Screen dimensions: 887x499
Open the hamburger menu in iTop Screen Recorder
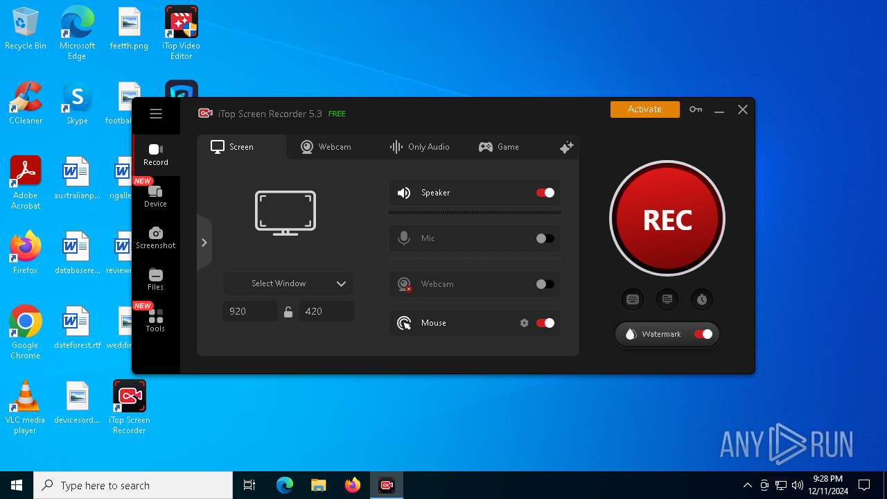coord(156,114)
